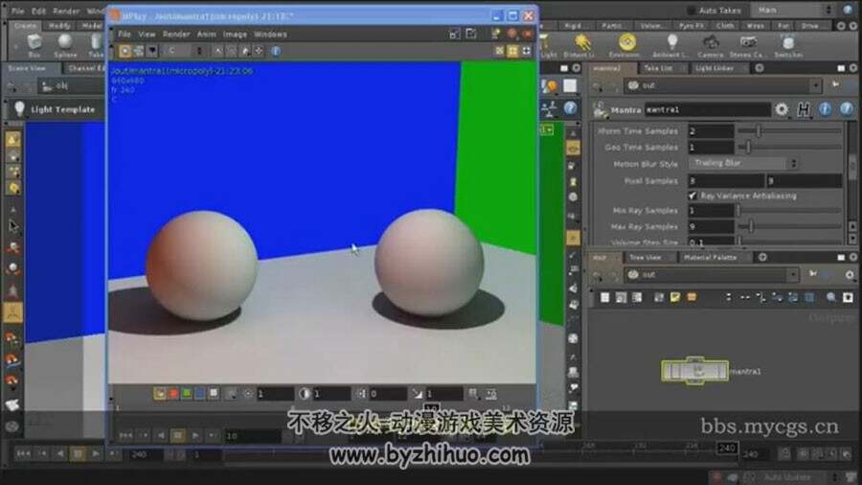Viewport: 862px width, 485px height.
Task: Click the Stereo Camera shelf tool
Action: pos(747,44)
